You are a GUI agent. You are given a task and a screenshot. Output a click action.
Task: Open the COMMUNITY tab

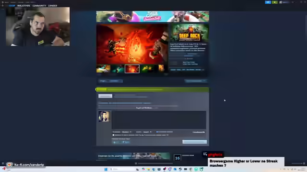(39, 6)
